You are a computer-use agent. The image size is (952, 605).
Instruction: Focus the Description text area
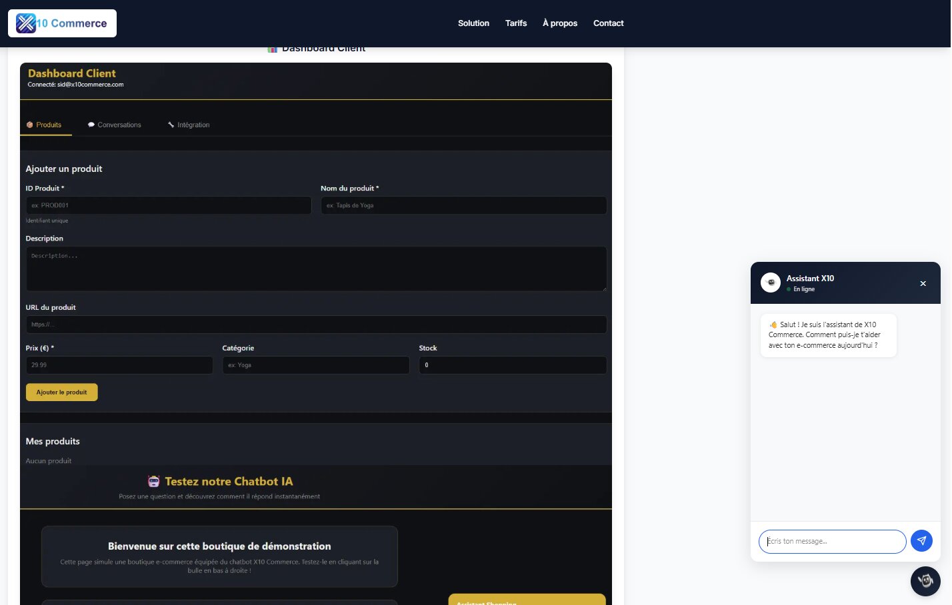point(316,269)
